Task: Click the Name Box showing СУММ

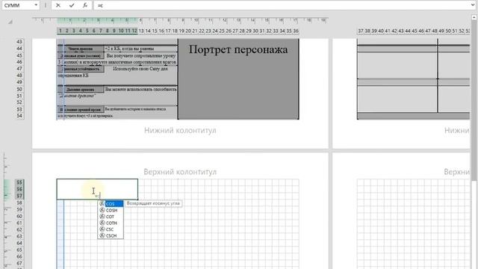Action: 17,5
